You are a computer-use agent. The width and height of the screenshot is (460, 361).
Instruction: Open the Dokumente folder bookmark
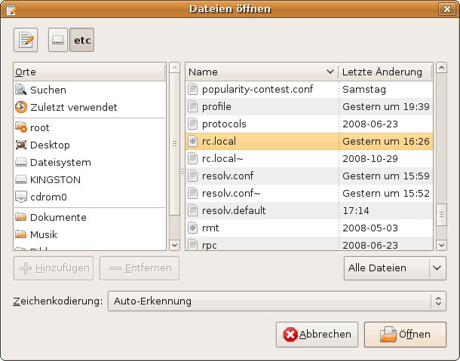pyautogui.click(x=58, y=217)
